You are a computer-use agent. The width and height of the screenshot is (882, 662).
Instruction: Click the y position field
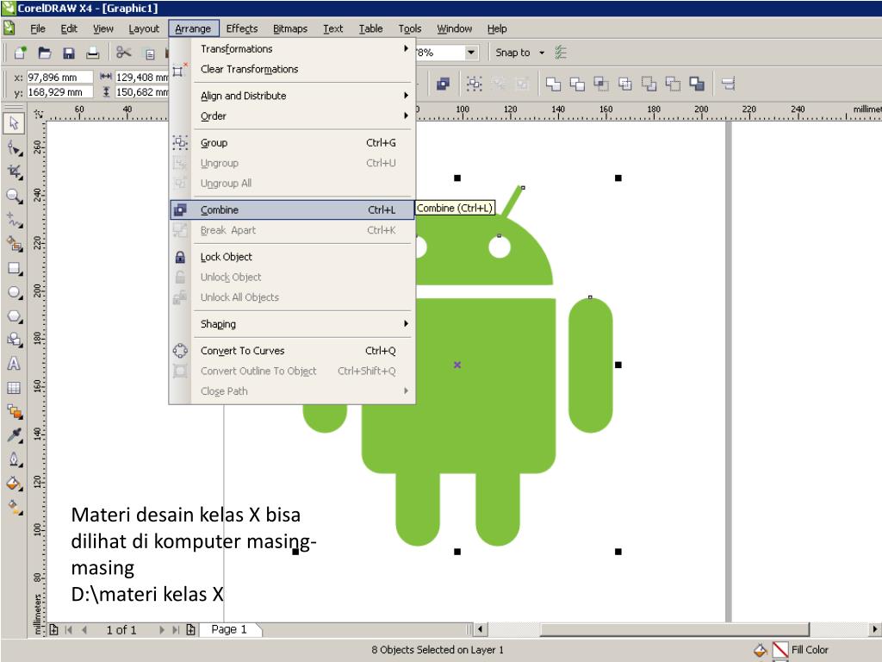pos(59,91)
